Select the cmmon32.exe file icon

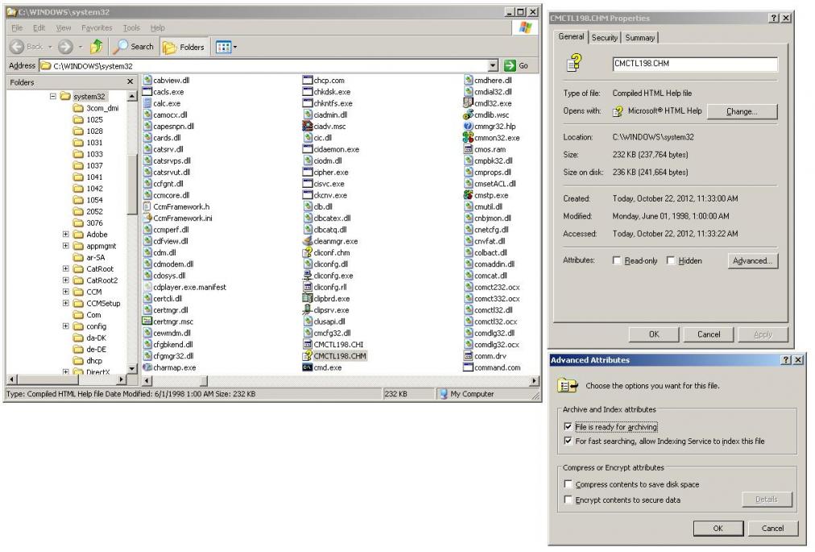pyautogui.click(x=468, y=137)
